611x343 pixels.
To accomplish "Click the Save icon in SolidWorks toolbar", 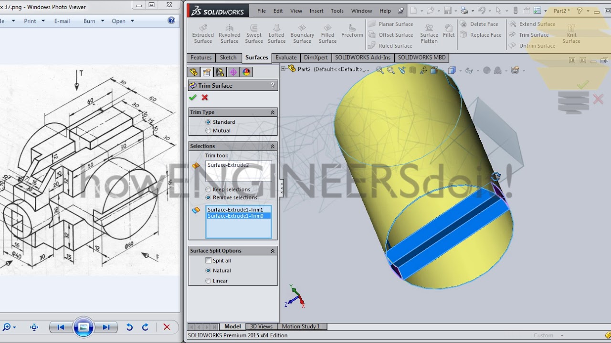I will tap(447, 10).
